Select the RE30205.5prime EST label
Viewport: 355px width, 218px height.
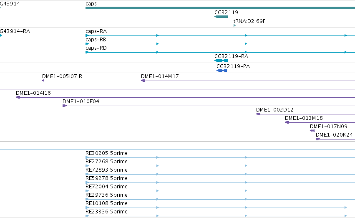(x=106, y=153)
